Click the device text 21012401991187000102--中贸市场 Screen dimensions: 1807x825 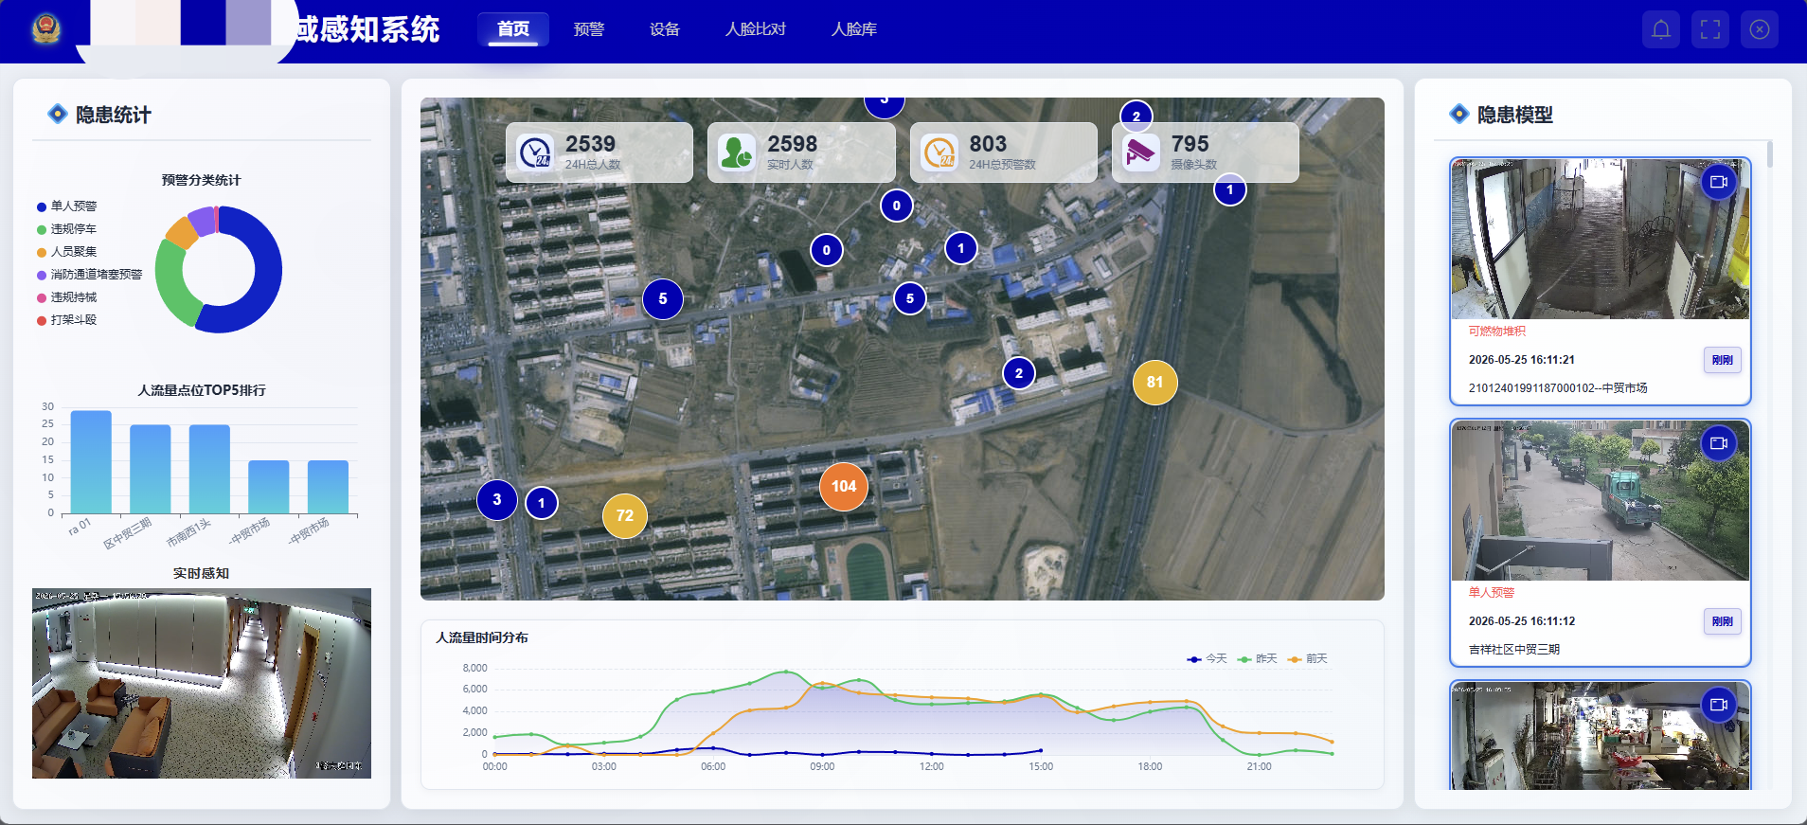[x=1558, y=388]
